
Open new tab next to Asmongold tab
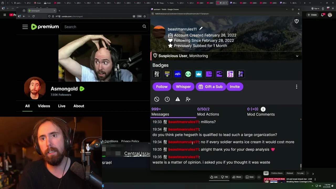(59, 11)
